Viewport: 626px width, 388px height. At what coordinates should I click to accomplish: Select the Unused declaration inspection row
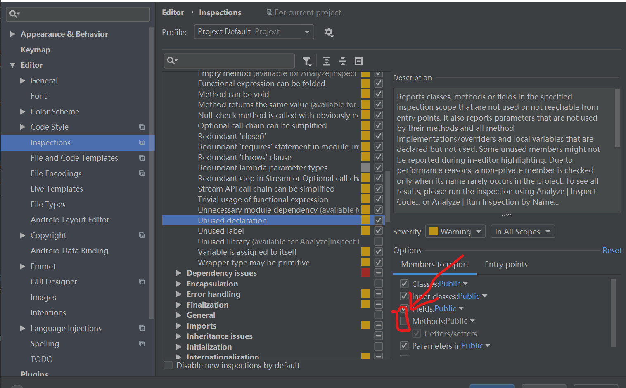tap(273, 220)
